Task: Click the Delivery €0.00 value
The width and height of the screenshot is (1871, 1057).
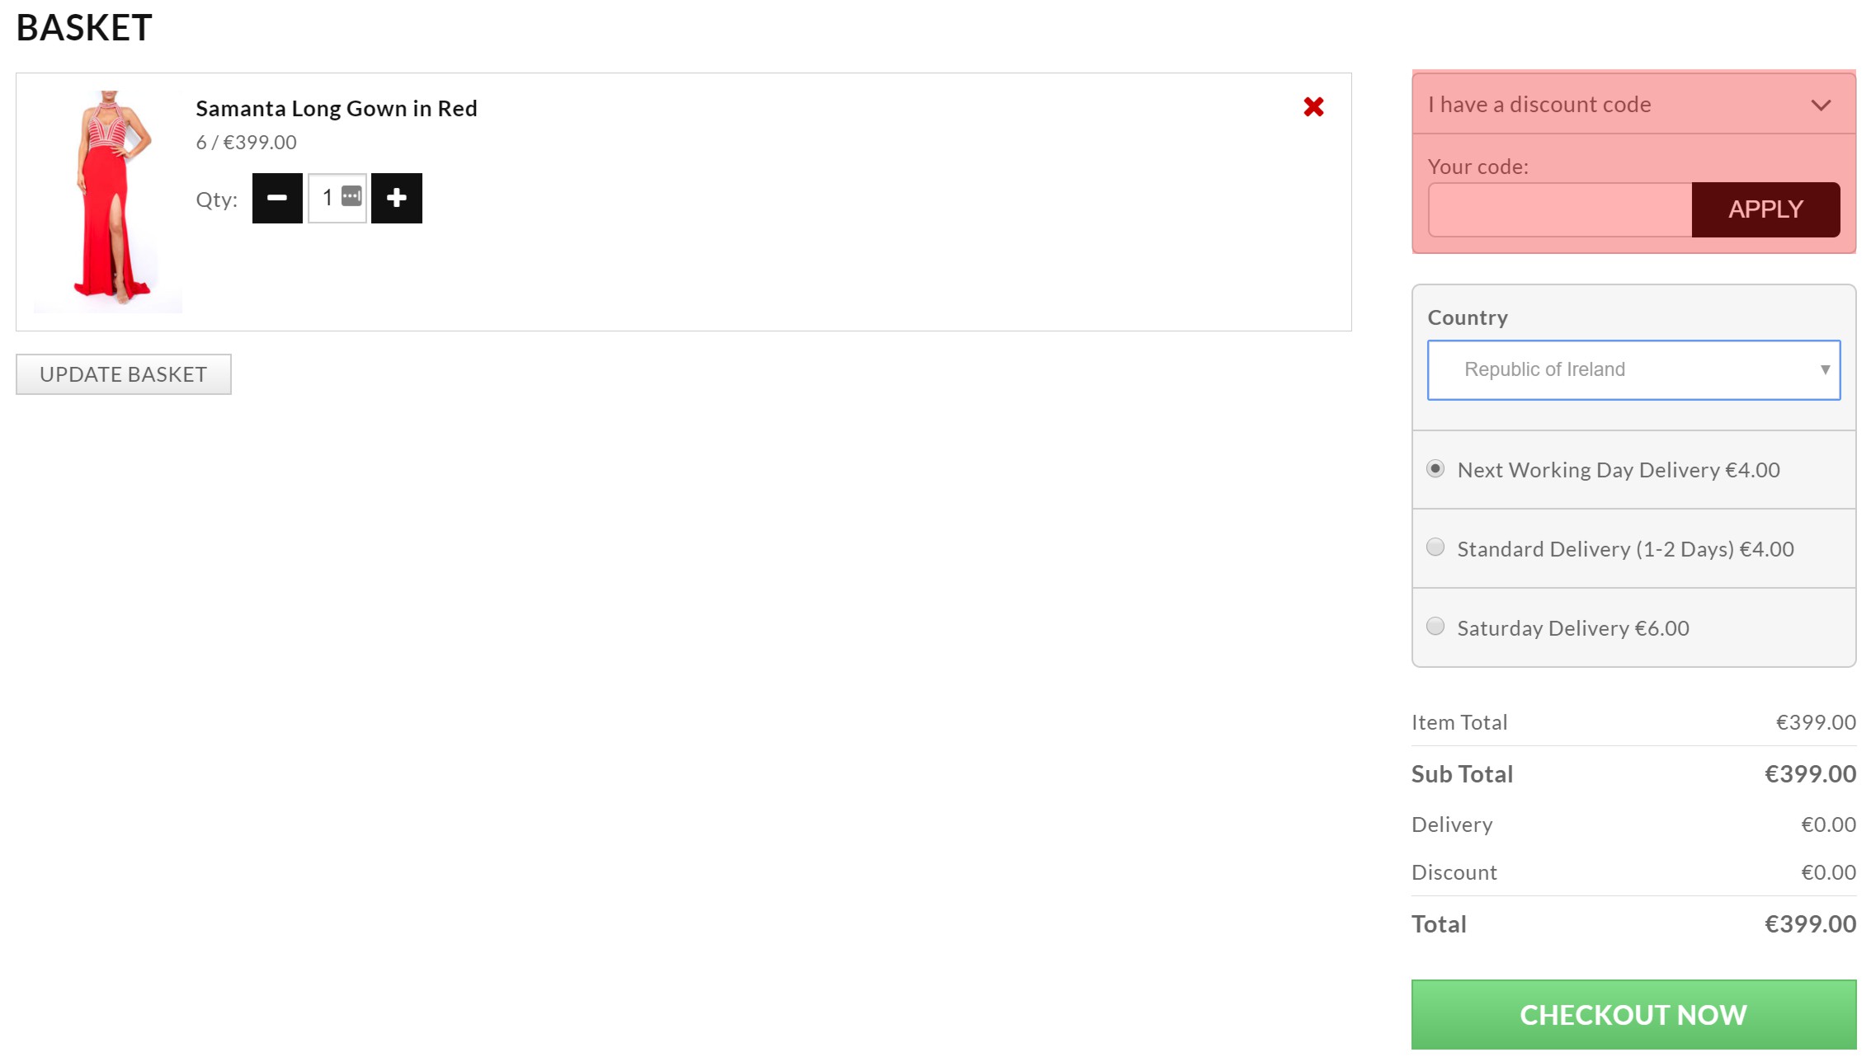Action: pos(1828,824)
